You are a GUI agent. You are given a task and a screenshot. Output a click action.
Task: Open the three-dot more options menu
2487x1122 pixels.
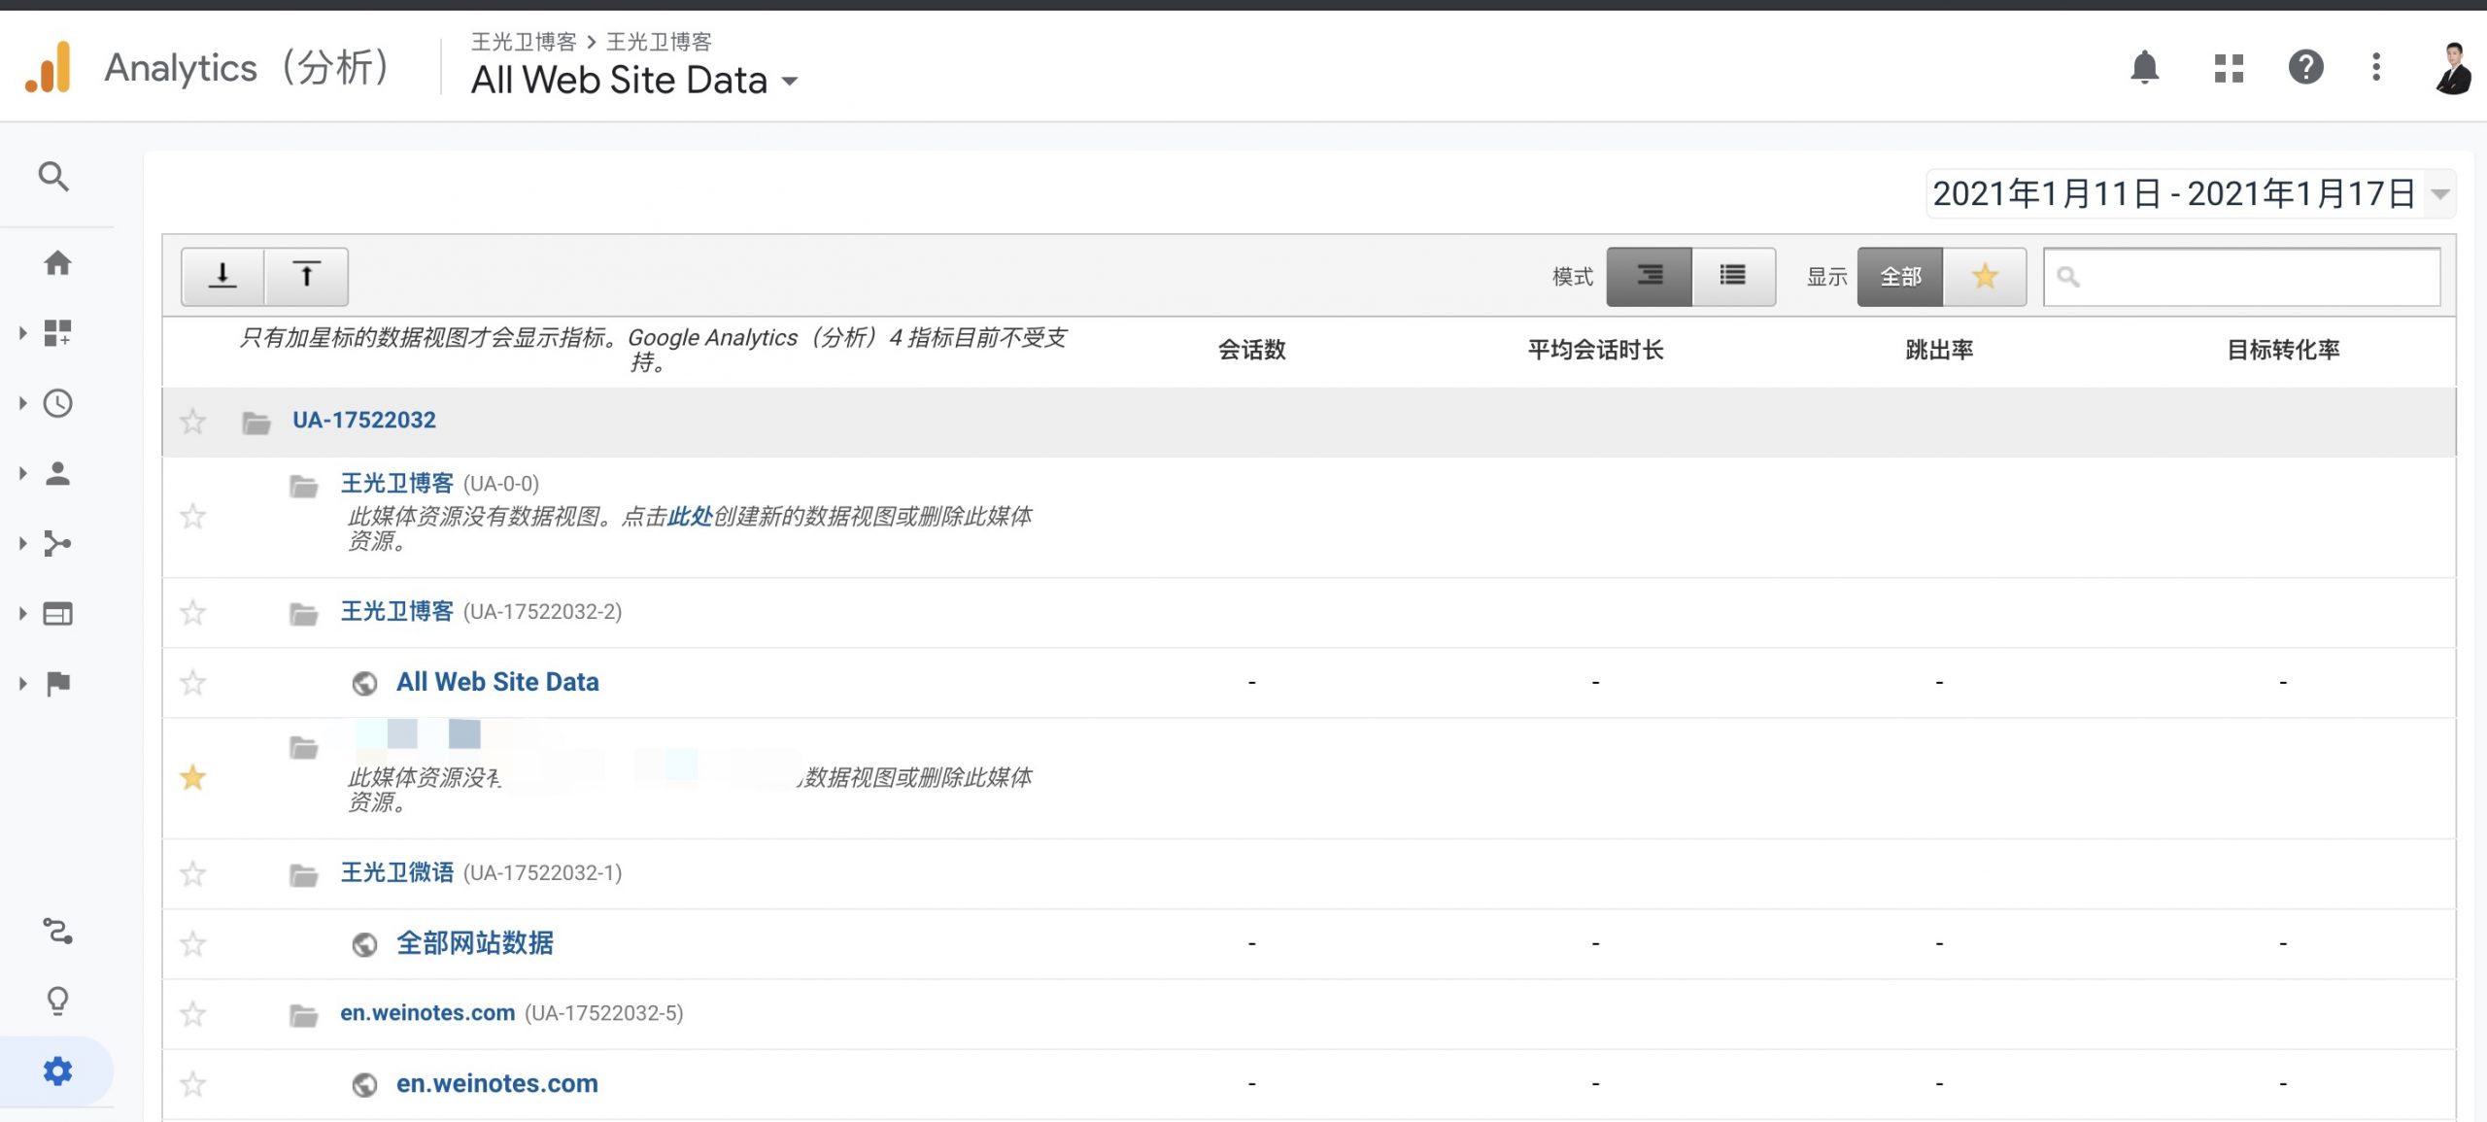click(2376, 67)
